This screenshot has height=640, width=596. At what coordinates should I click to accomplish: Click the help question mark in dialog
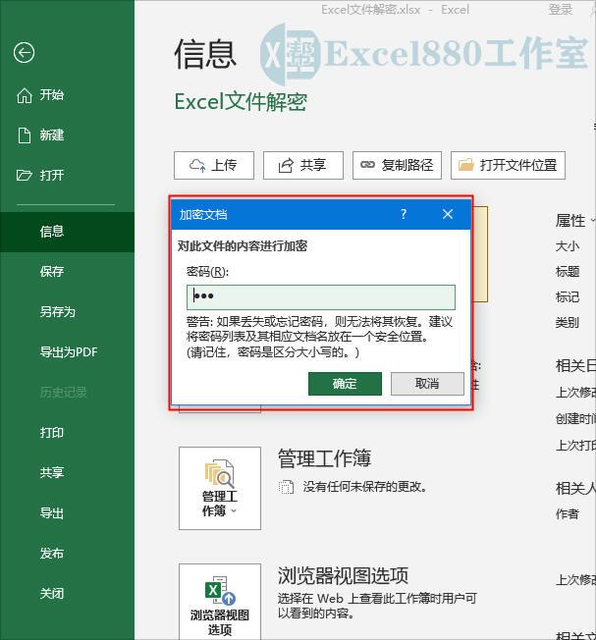(404, 214)
